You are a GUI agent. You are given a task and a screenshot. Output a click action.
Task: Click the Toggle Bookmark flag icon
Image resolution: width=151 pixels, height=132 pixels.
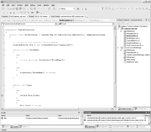[x=137, y=9]
